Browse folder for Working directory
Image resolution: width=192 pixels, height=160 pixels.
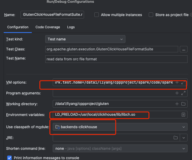183,104
